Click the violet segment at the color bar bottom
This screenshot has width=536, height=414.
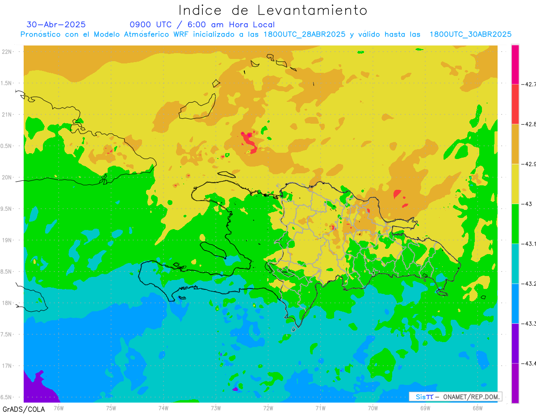(x=515, y=383)
